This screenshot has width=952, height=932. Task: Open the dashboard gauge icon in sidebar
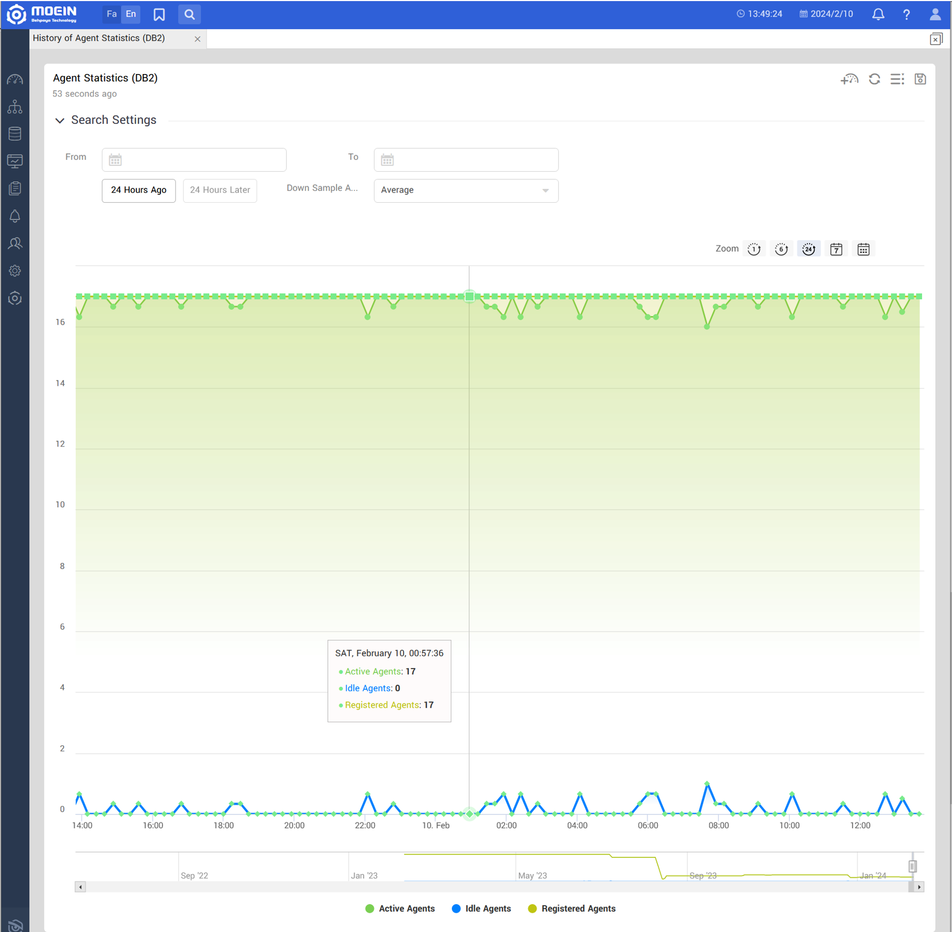click(15, 79)
